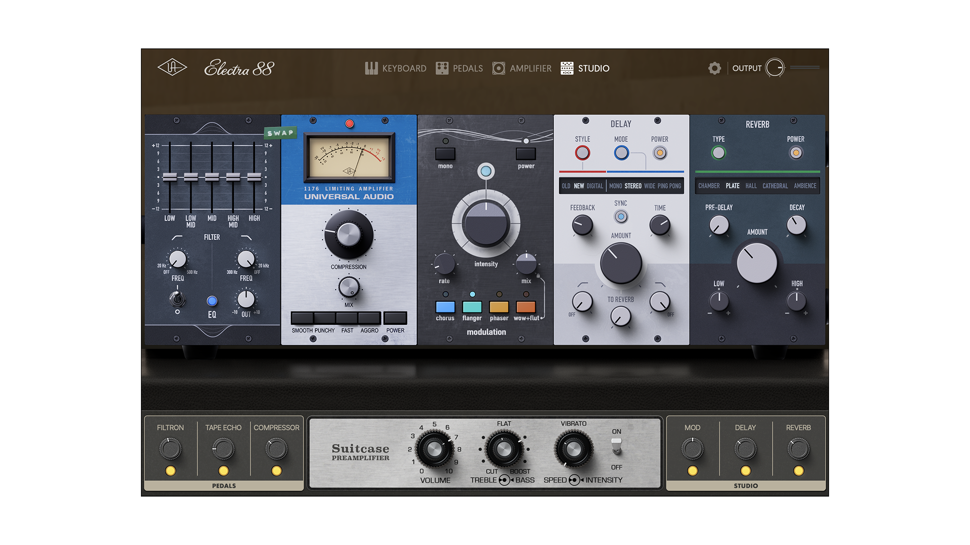The image size is (970, 545).
Task: Flip the vibrato ON/OFF switch
Action: click(x=616, y=446)
